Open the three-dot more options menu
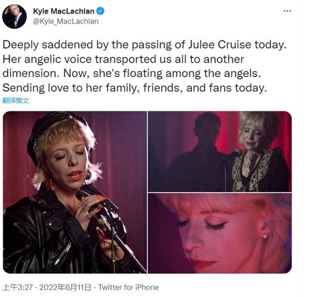This screenshot has height=297, width=309. coord(287,11)
